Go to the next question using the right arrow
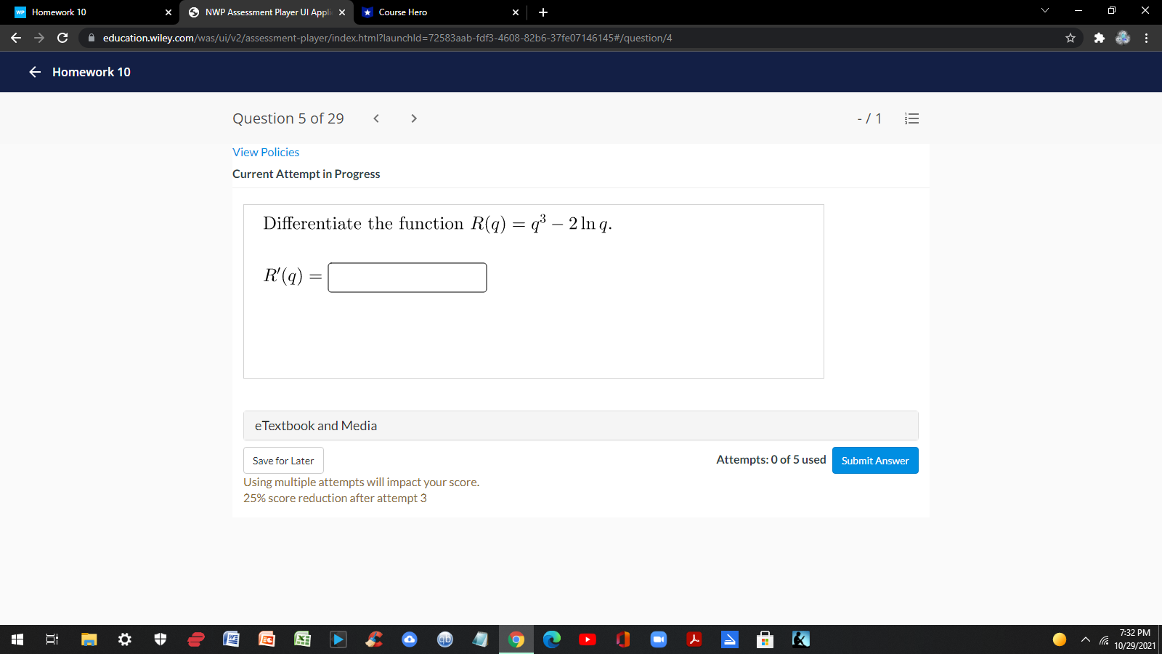1162x654 pixels. pos(413,118)
